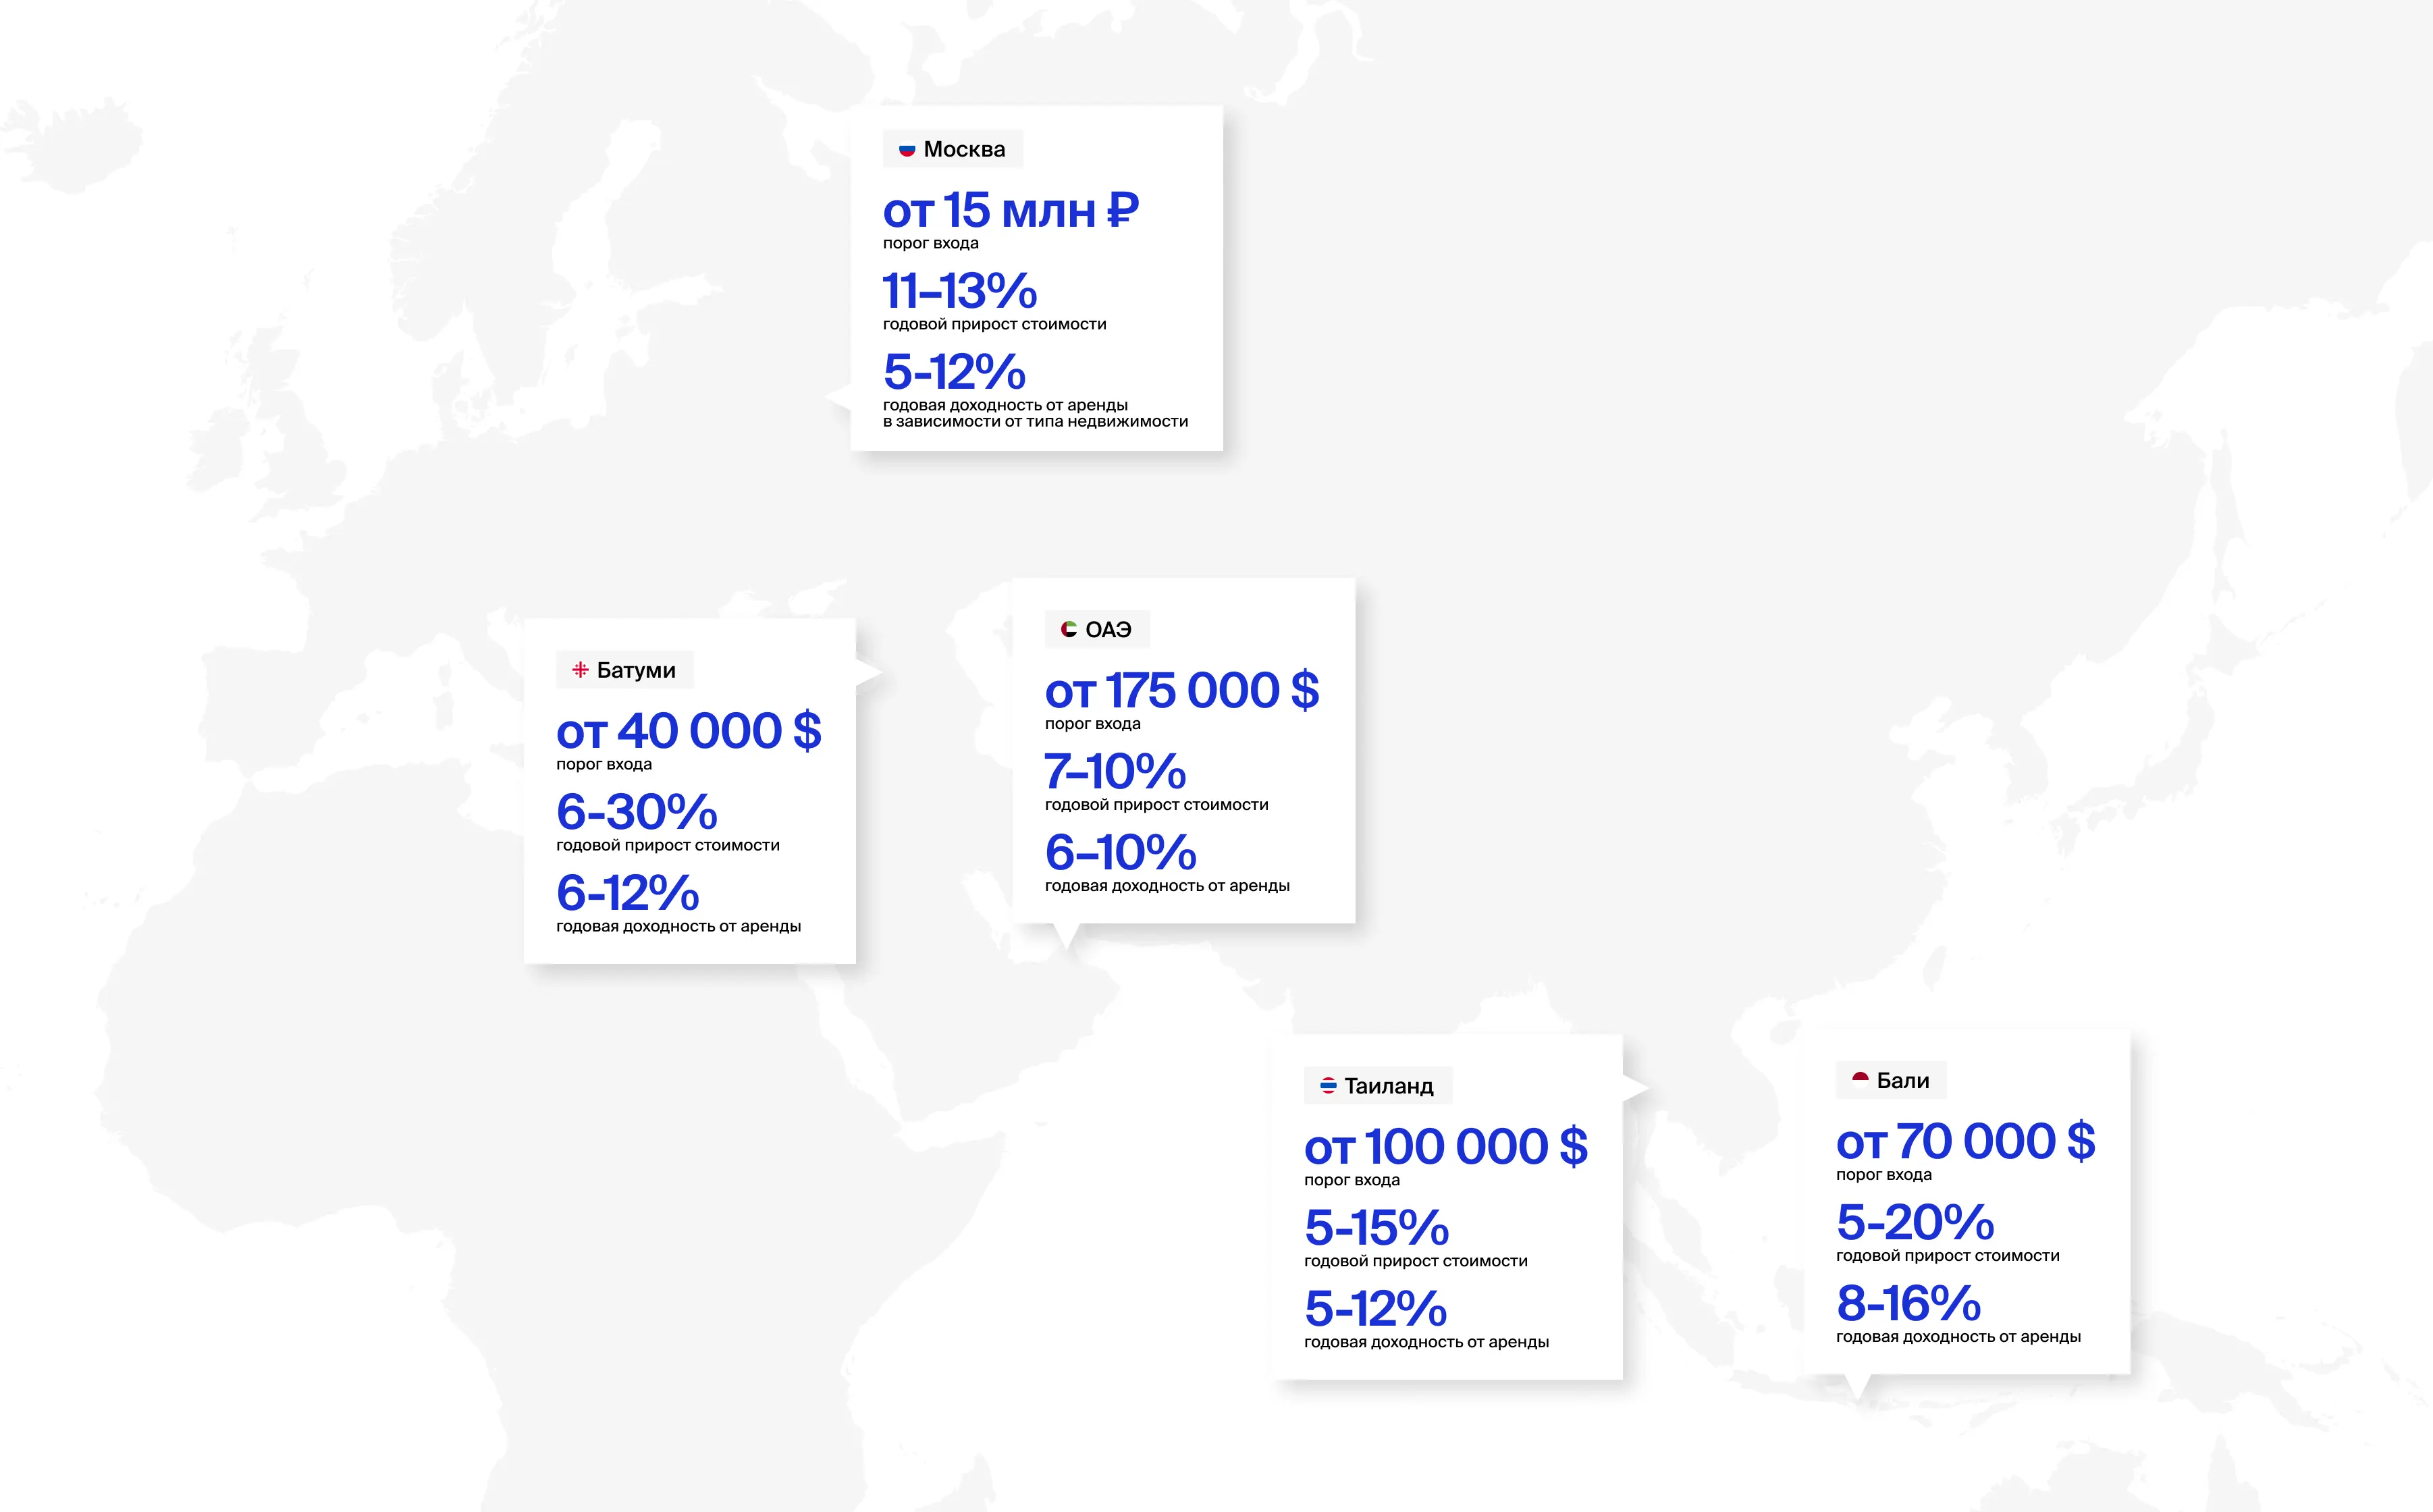Image resolution: width=2433 pixels, height=1512 pixels.
Task: Select the Москва city label
Action: click(964, 149)
